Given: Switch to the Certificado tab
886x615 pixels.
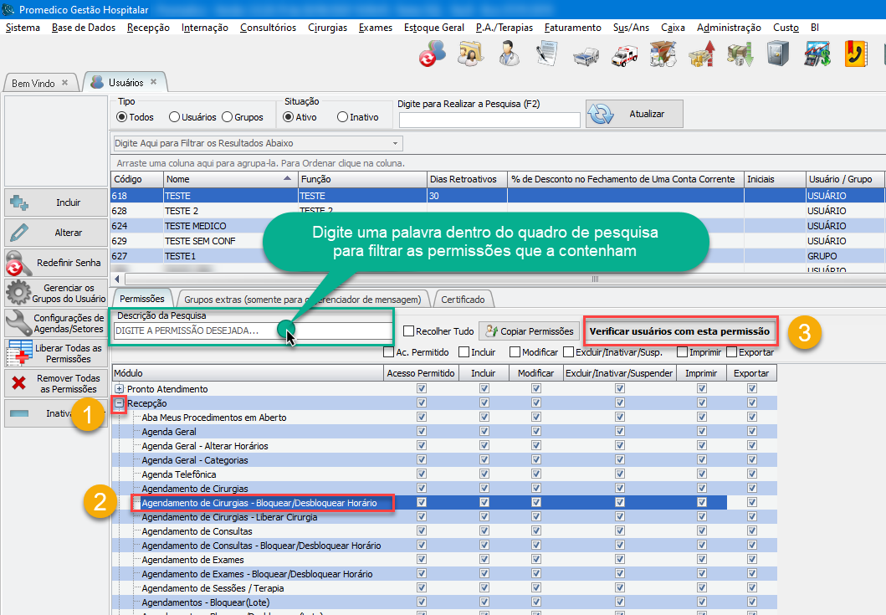Looking at the screenshot, I should [463, 299].
